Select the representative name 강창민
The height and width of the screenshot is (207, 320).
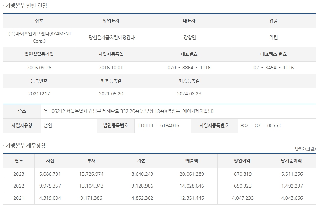click(x=190, y=38)
